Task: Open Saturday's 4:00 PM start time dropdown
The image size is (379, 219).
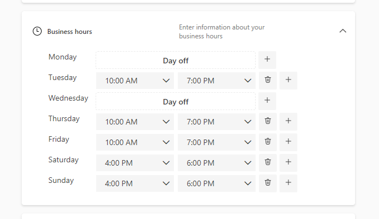Action: click(135, 163)
